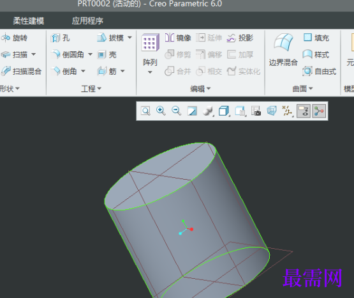
Task: Toggle the annotation display button
Action: (304, 111)
